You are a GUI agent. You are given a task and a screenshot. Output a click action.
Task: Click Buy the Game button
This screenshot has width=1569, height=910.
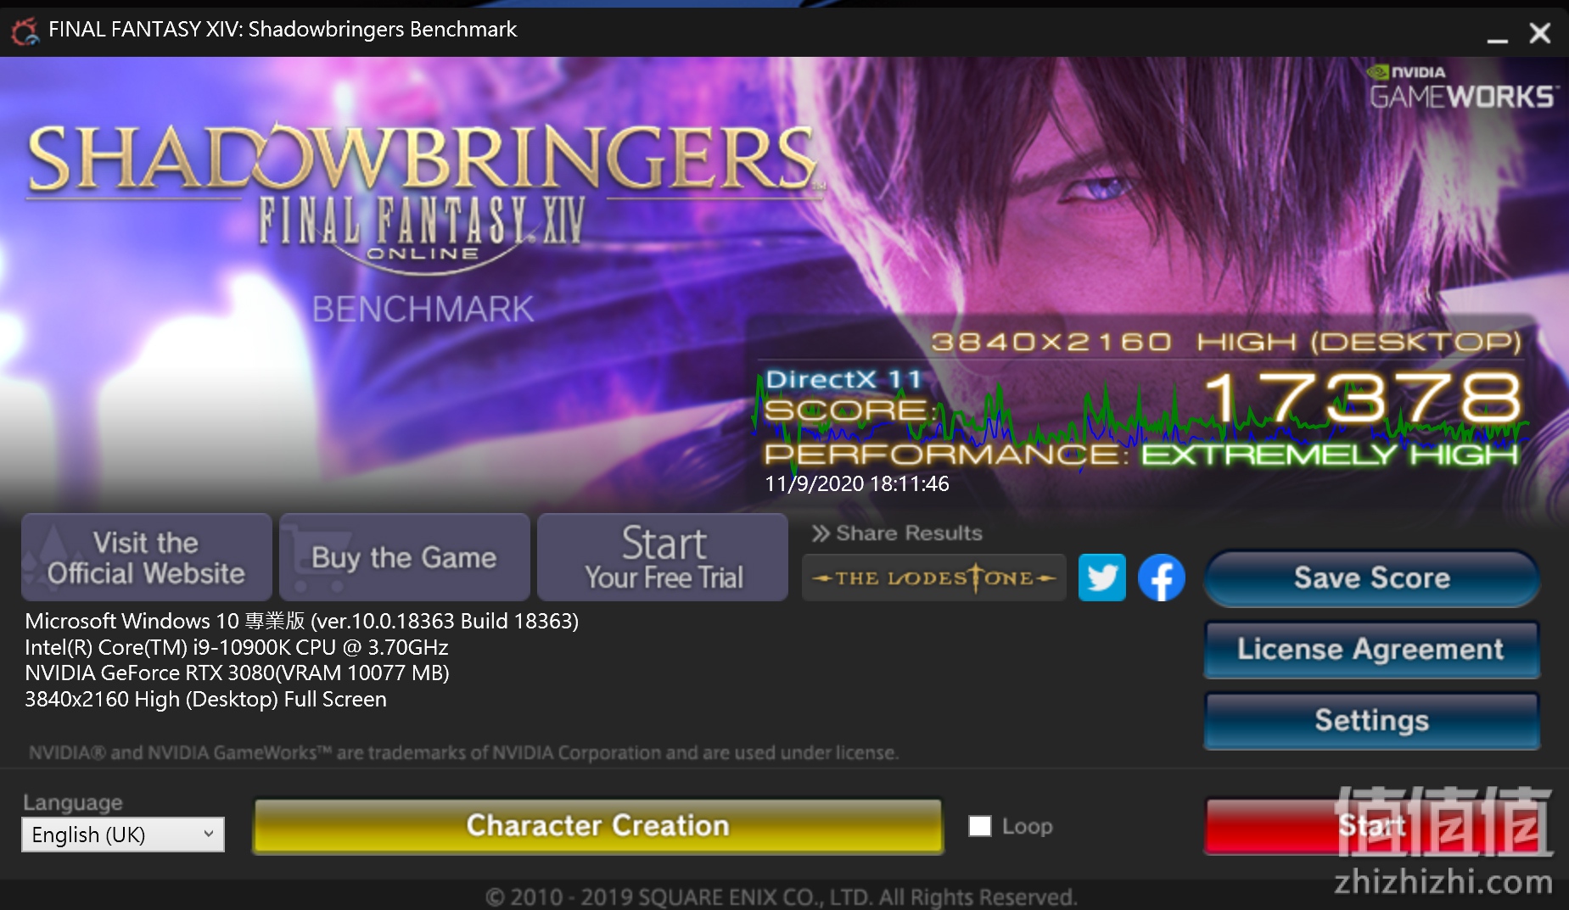pyautogui.click(x=404, y=557)
